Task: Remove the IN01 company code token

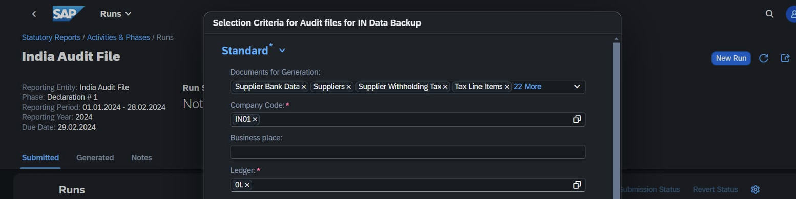Action: click(x=255, y=119)
